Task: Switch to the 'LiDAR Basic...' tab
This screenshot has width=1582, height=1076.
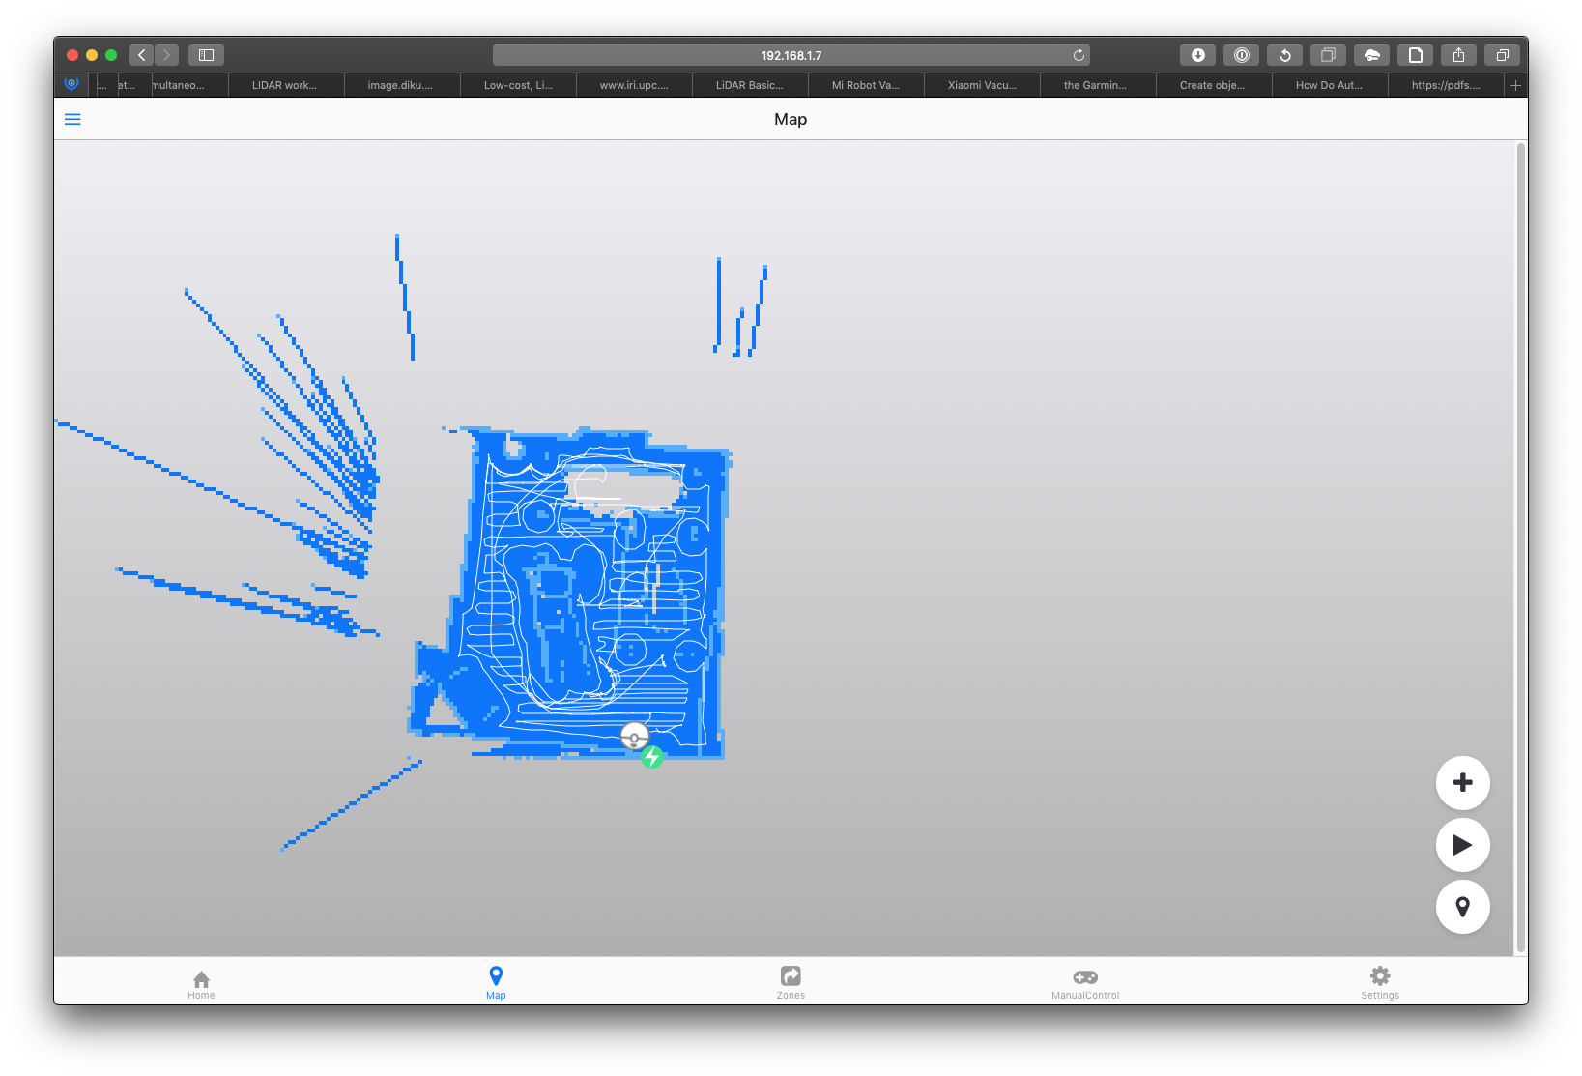Action: pos(750,85)
